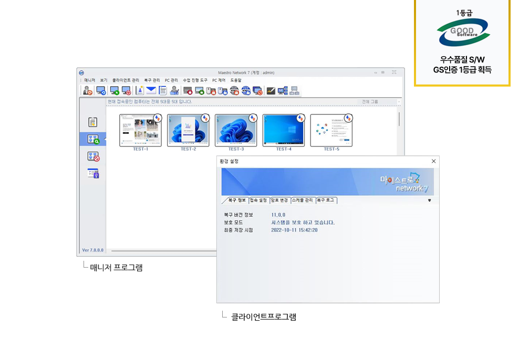Switch to the 접속 설정 tab
This screenshot has width=519, height=339.
point(258,200)
